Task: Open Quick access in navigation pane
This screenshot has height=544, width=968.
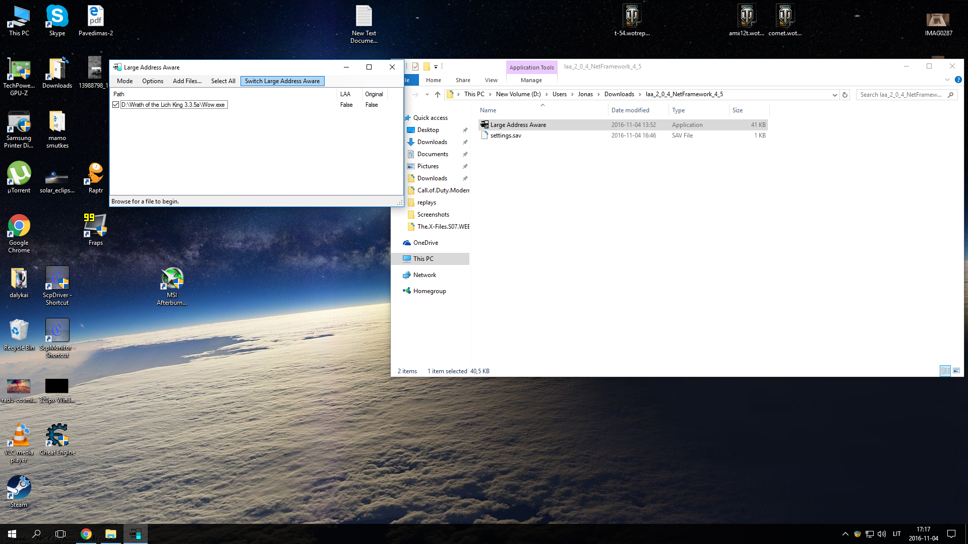Action: tap(430, 118)
